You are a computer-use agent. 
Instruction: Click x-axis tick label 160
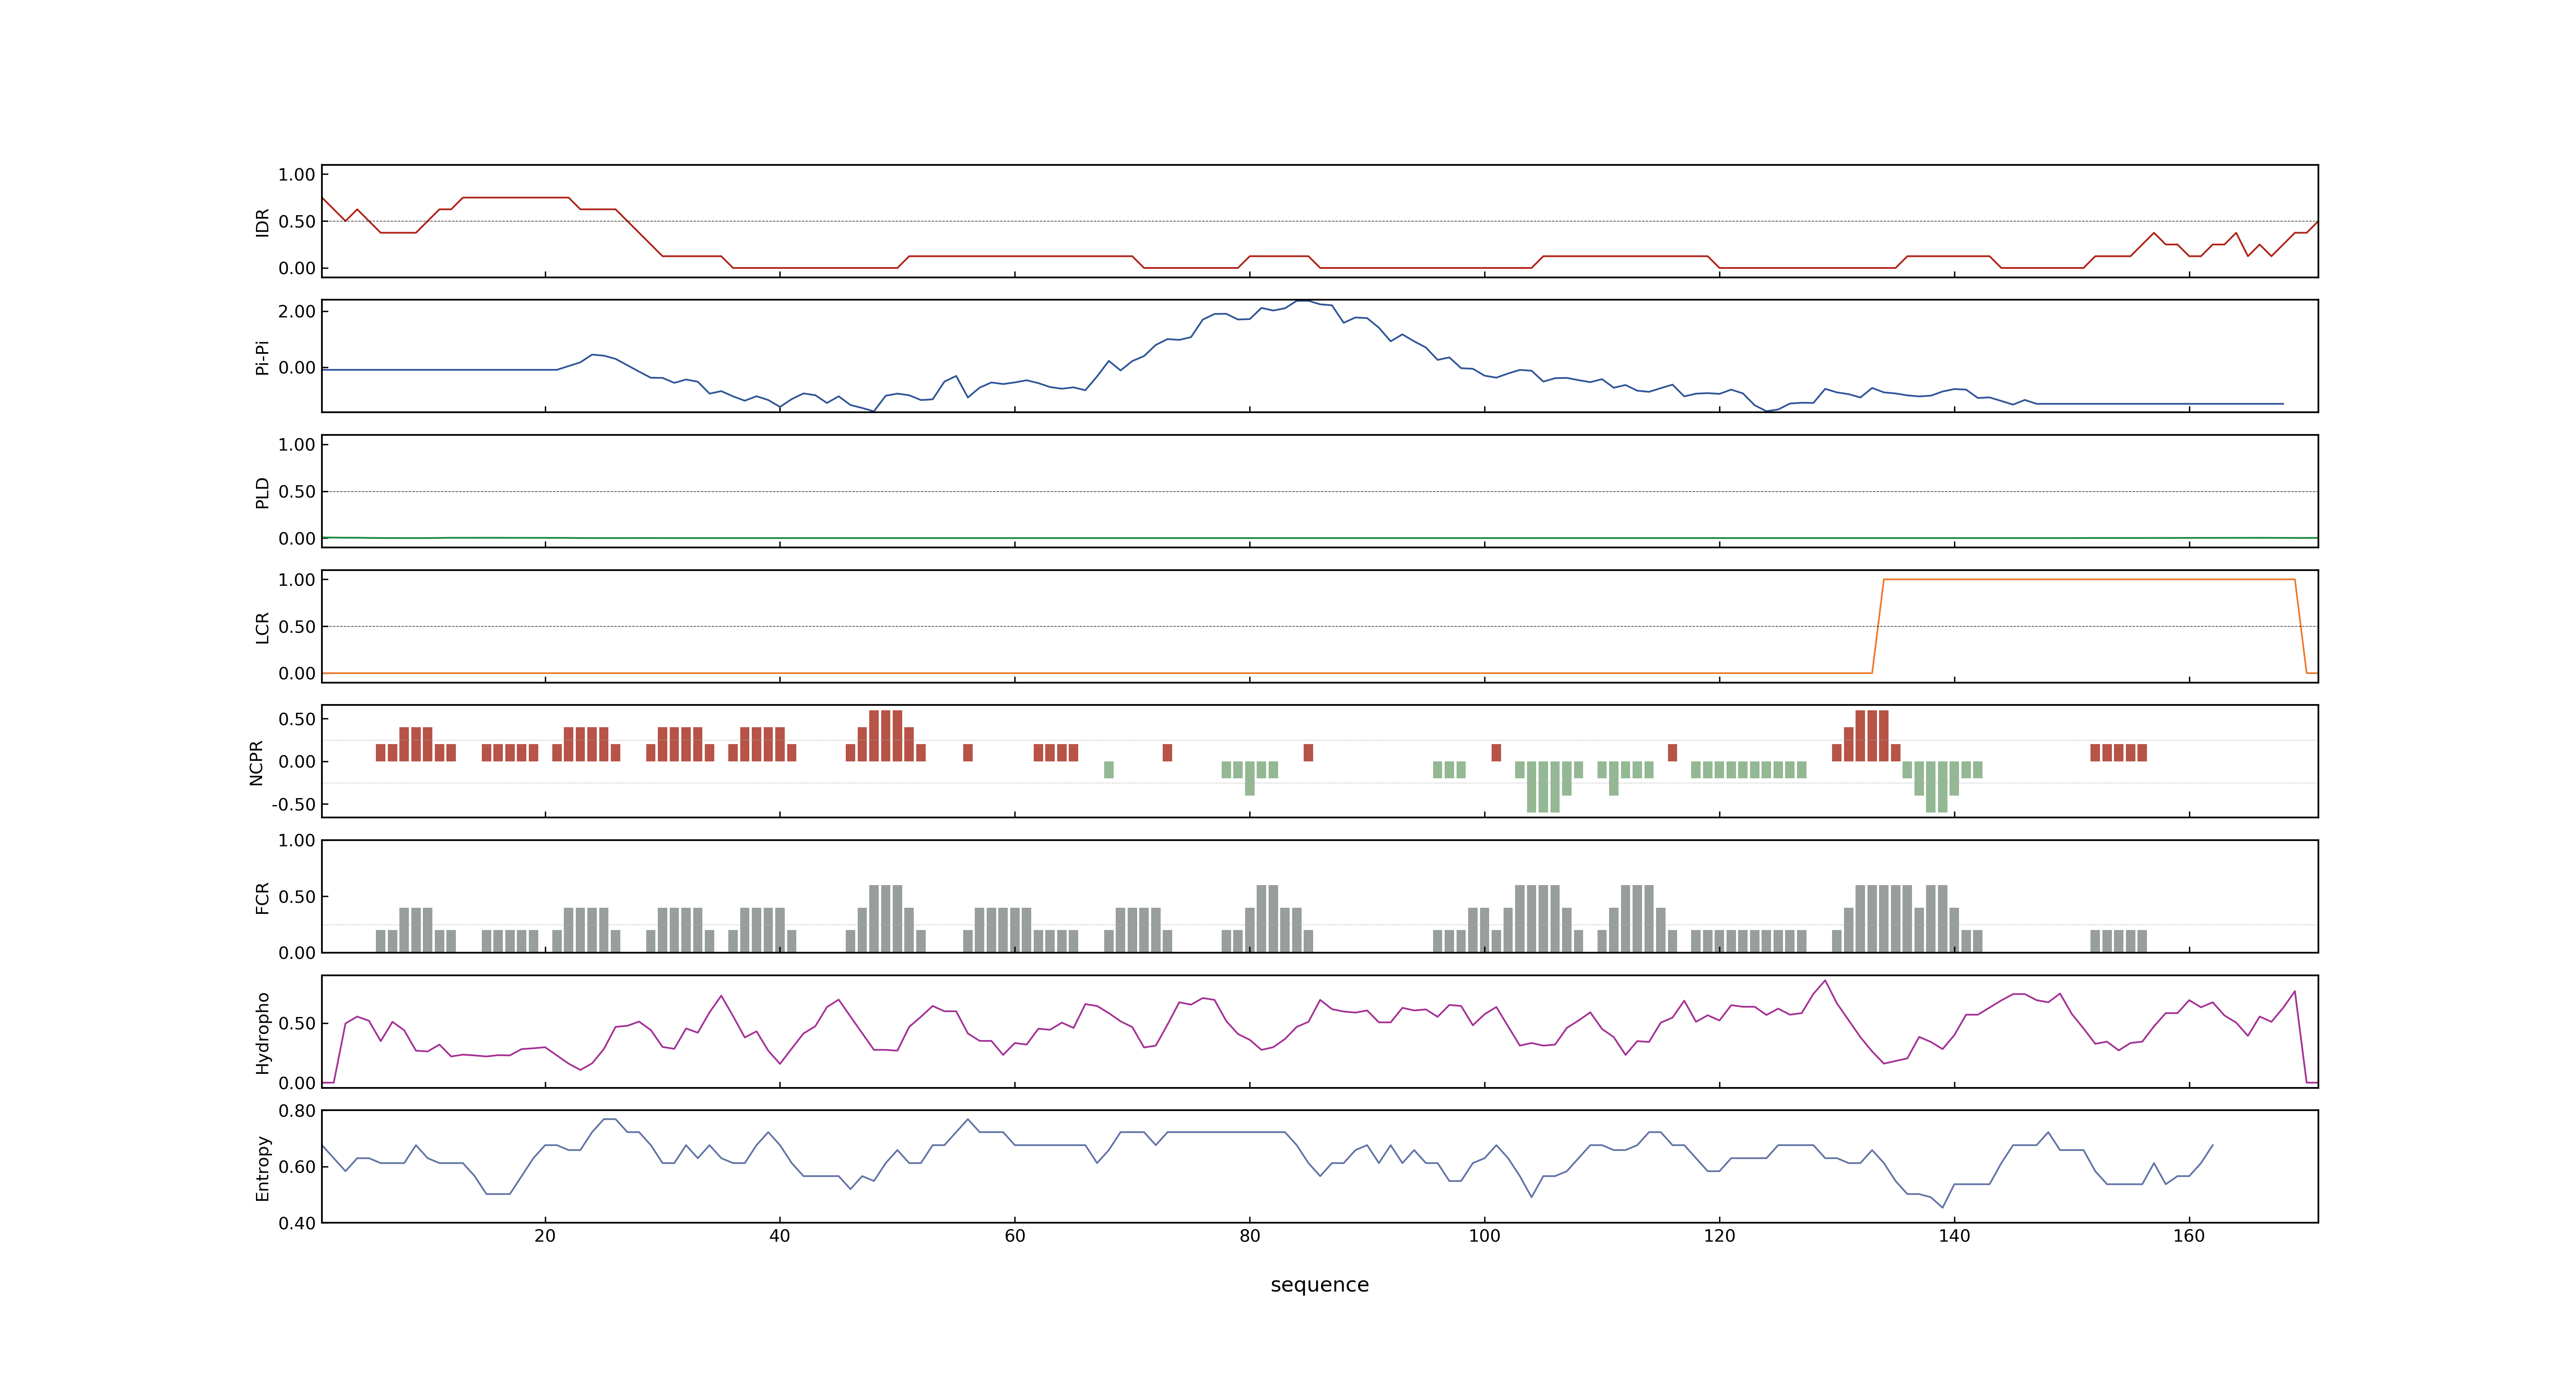[x=2189, y=1235]
